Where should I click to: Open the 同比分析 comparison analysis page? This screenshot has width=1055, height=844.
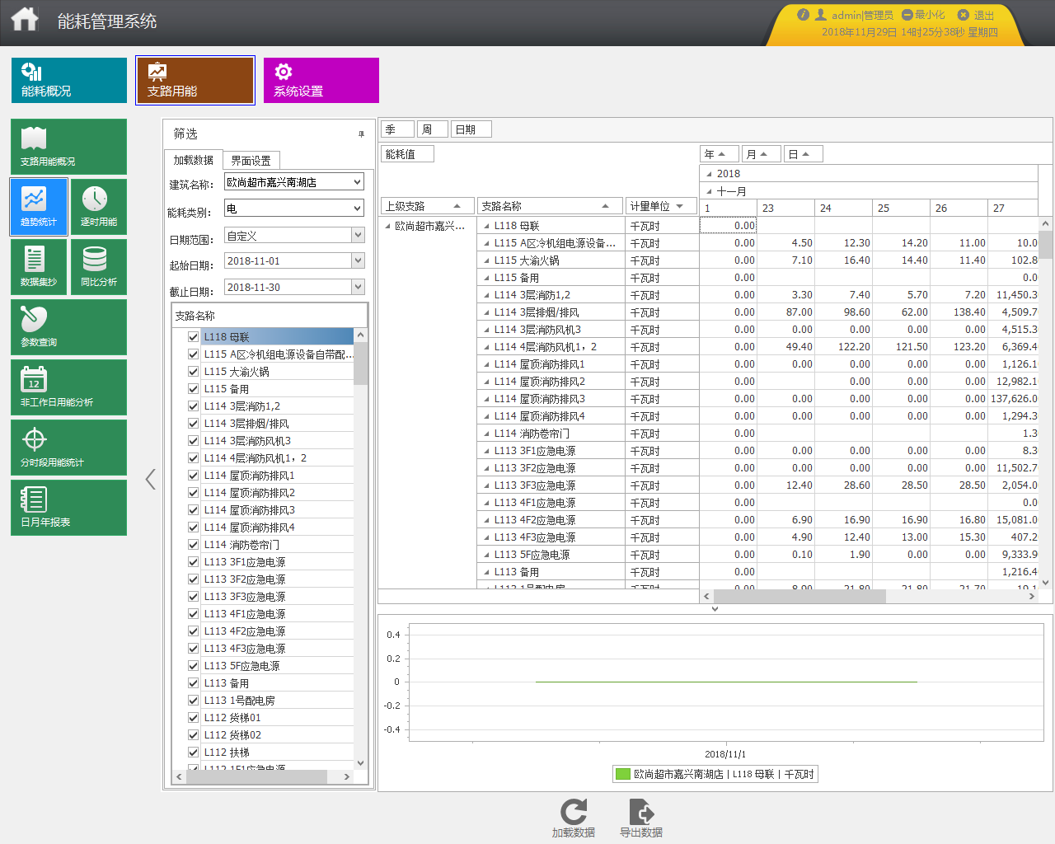(x=98, y=266)
